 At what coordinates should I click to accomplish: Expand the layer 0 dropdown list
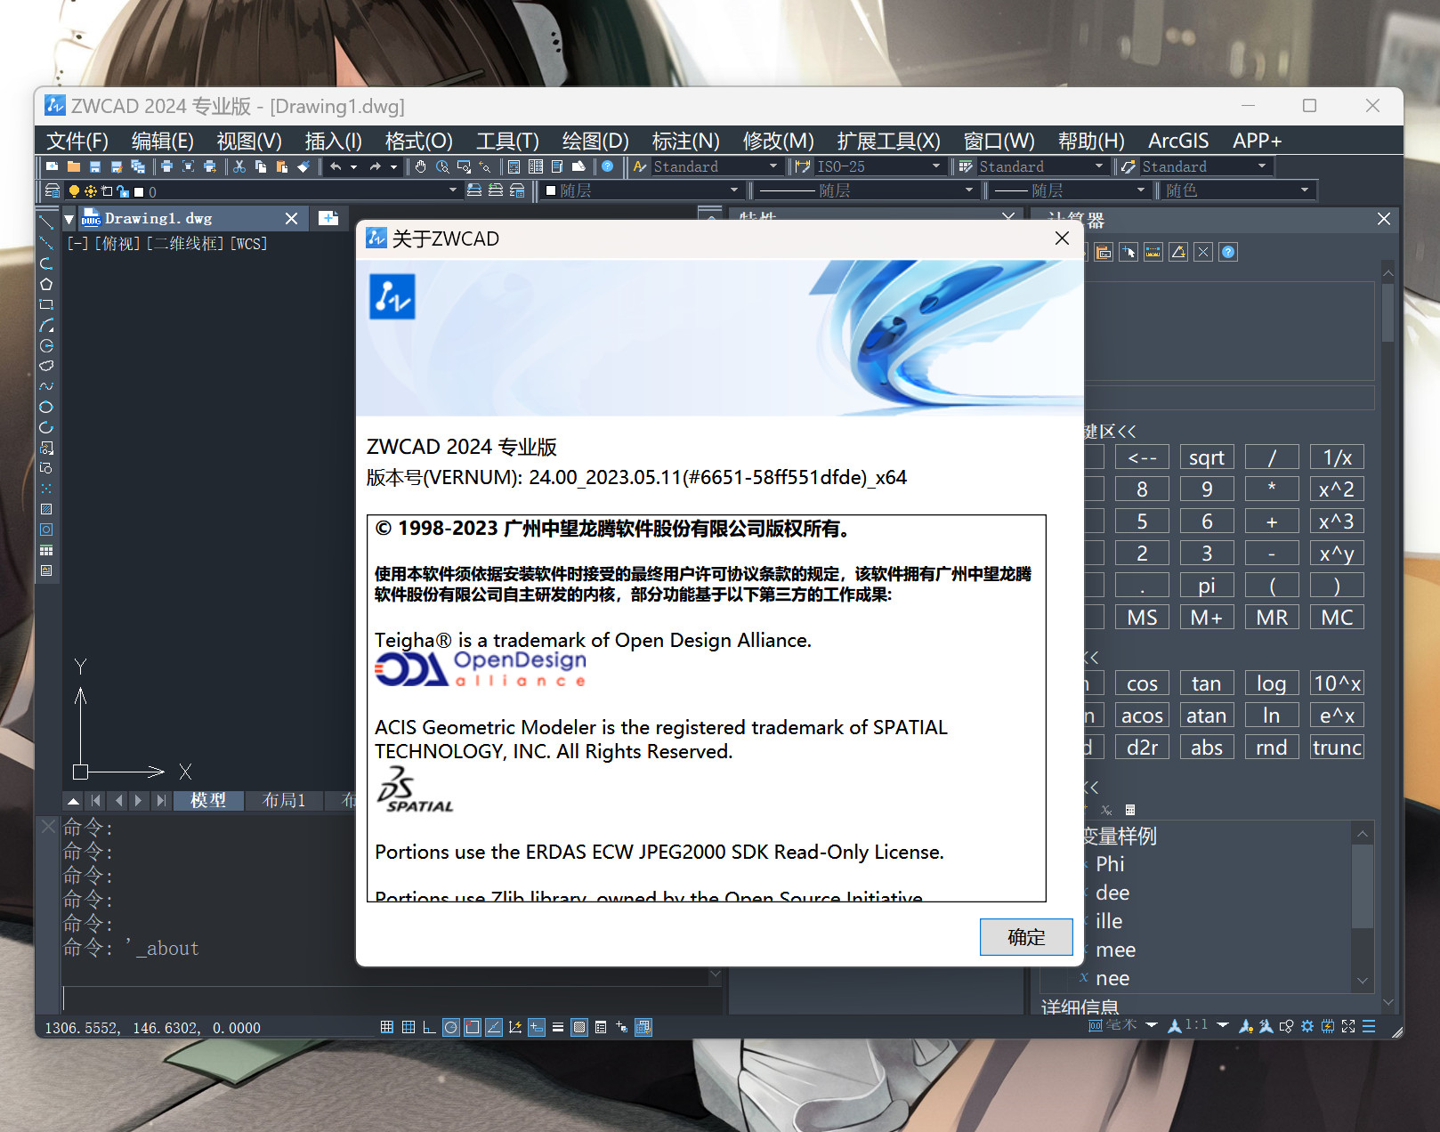coord(452,190)
